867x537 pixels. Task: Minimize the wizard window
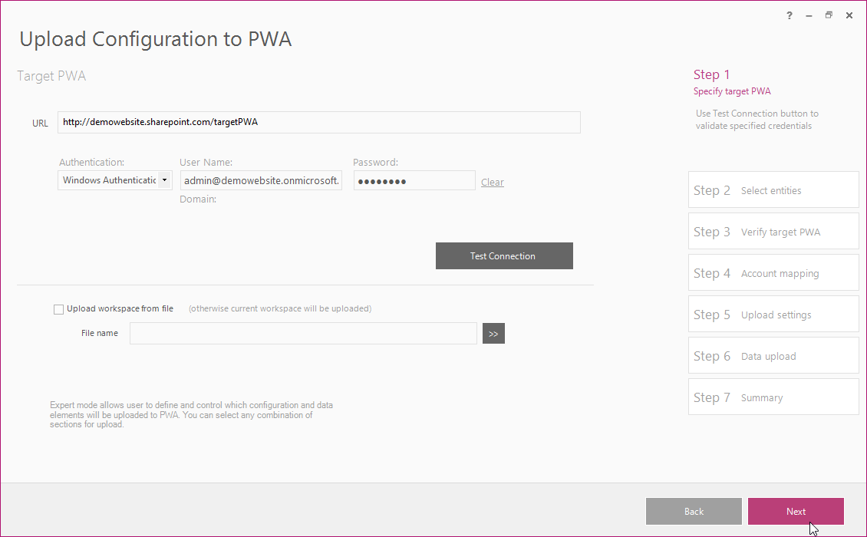click(809, 15)
